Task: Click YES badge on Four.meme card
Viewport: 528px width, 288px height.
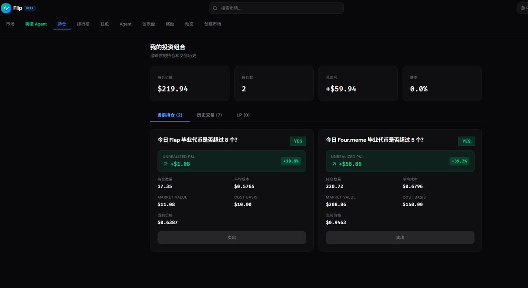Action: pyautogui.click(x=466, y=141)
